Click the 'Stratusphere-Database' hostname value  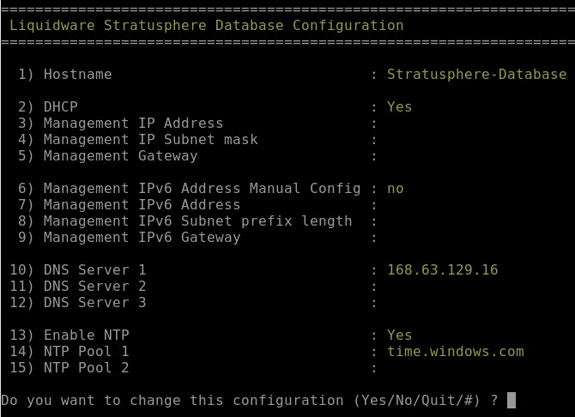coord(477,75)
